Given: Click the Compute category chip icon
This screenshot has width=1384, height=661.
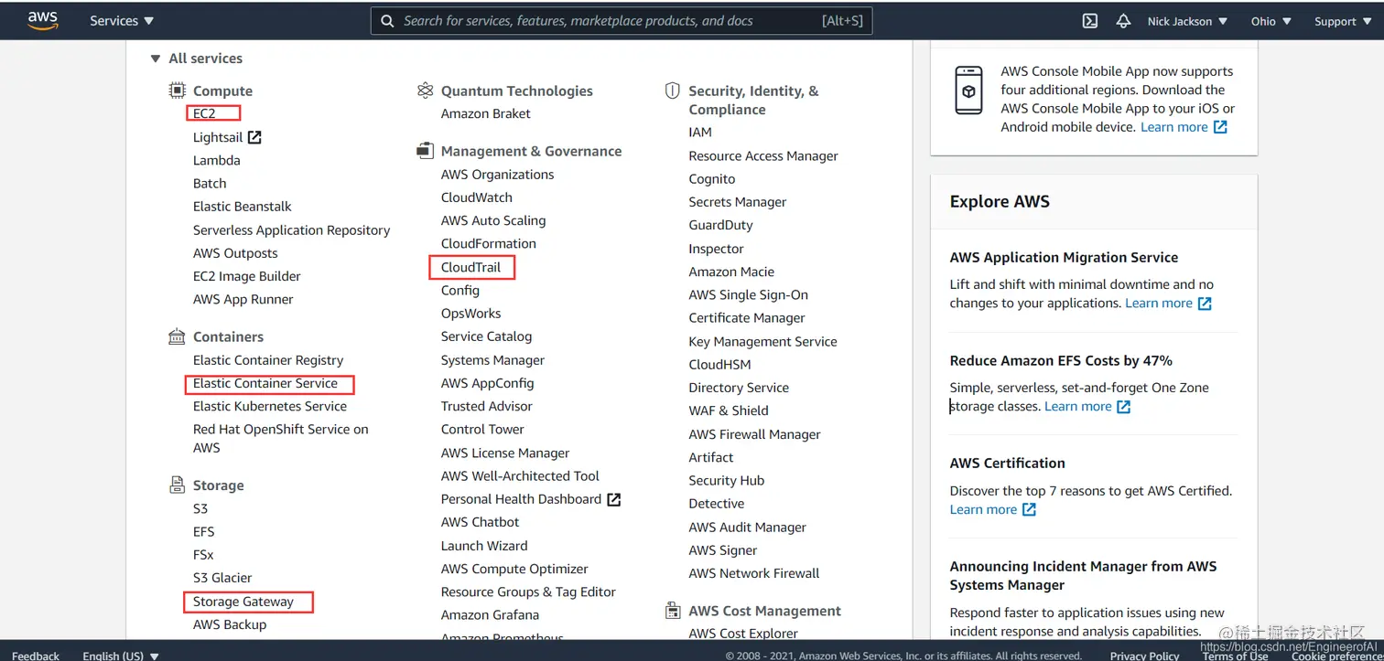Looking at the screenshot, I should (177, 91).
